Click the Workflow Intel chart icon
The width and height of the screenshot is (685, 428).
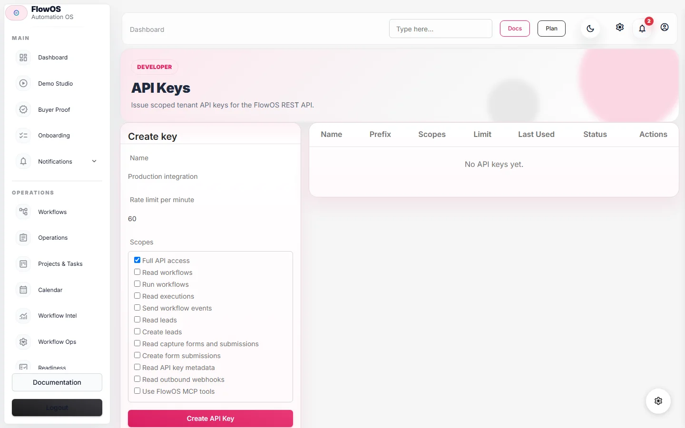[23, 316]
